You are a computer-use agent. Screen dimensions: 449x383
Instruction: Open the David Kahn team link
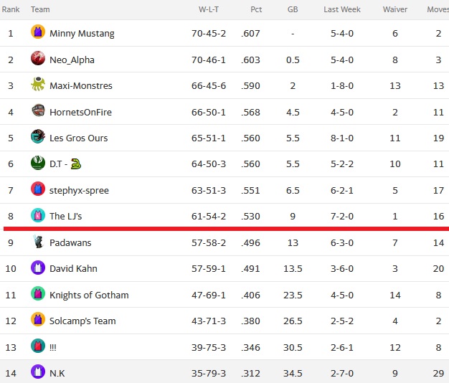tap(73, 269)
